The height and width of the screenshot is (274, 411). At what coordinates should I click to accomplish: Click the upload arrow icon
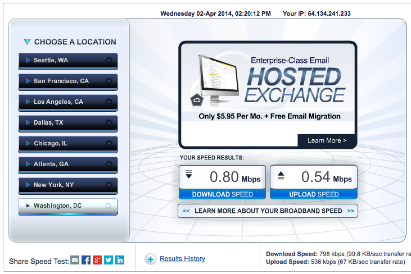tap(281, 176)
